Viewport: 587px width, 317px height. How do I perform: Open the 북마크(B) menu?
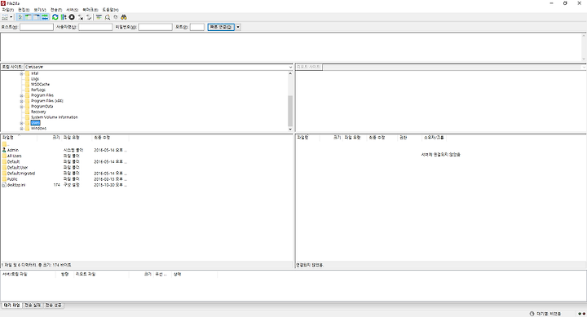(90, 10)
